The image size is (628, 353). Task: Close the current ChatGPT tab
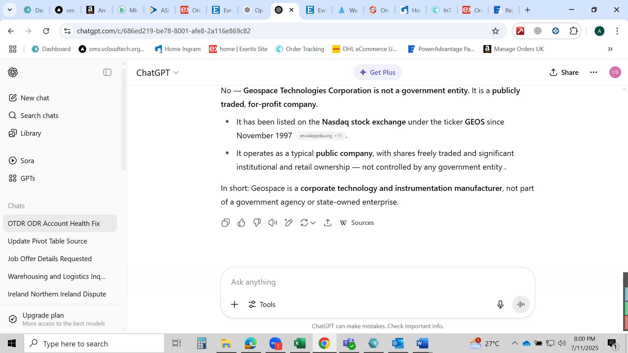click(291, 10)
